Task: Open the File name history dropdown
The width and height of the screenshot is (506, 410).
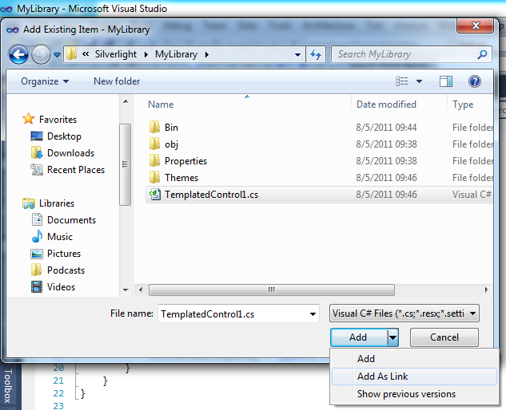Action: coord(313,314)
